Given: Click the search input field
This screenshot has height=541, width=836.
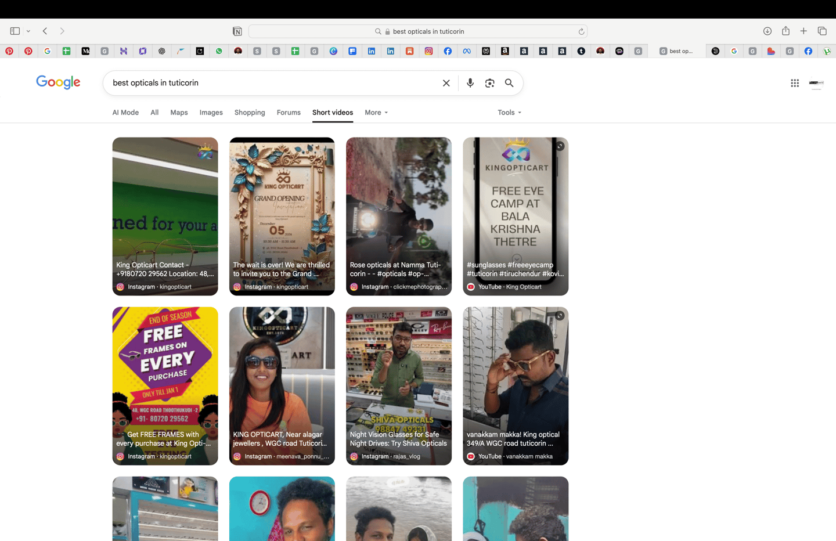Looking at the screenshot, I should click(261, 83).
